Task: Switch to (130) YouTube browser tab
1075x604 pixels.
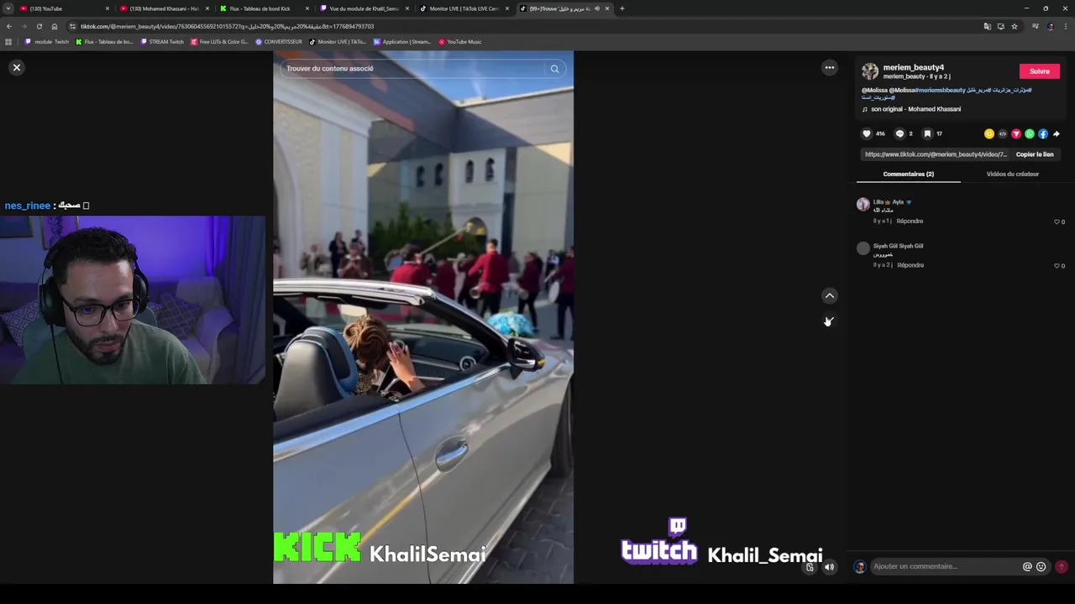Action: pyautogui.click(x=63, y=8)
